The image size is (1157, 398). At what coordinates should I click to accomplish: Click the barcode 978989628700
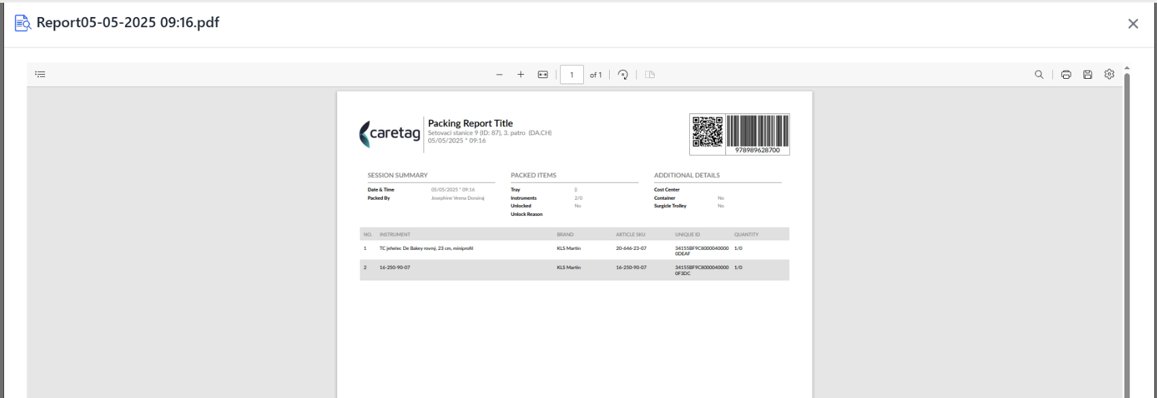758,134
